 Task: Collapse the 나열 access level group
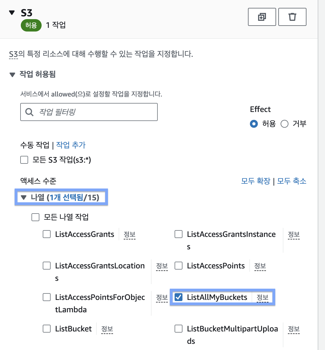24,198
